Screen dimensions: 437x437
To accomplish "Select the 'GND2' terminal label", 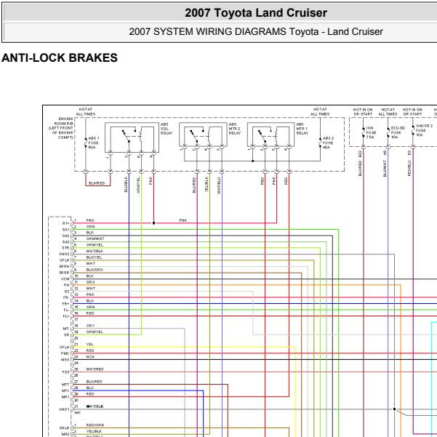I will click(x=64, y=254).
